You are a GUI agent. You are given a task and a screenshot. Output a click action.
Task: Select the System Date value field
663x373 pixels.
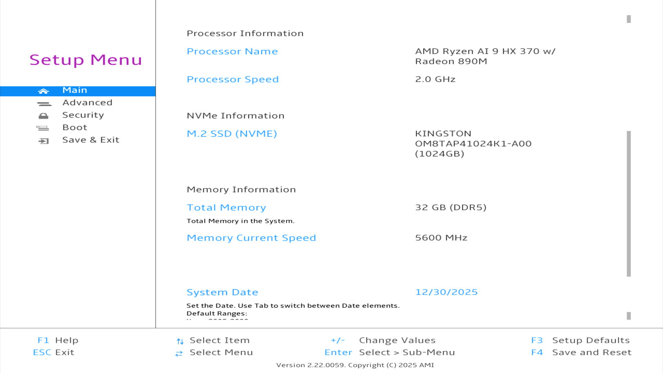pos(446,292)
